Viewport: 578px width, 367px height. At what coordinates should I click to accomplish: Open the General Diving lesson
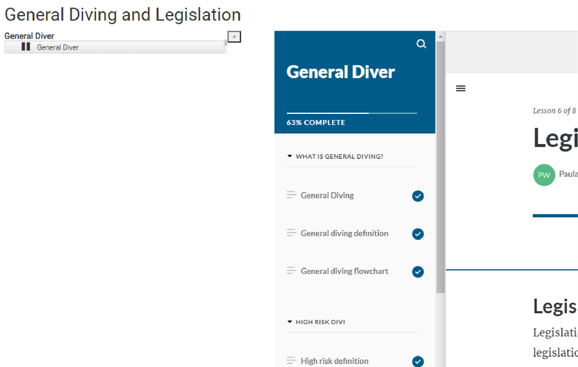[327, 195]
